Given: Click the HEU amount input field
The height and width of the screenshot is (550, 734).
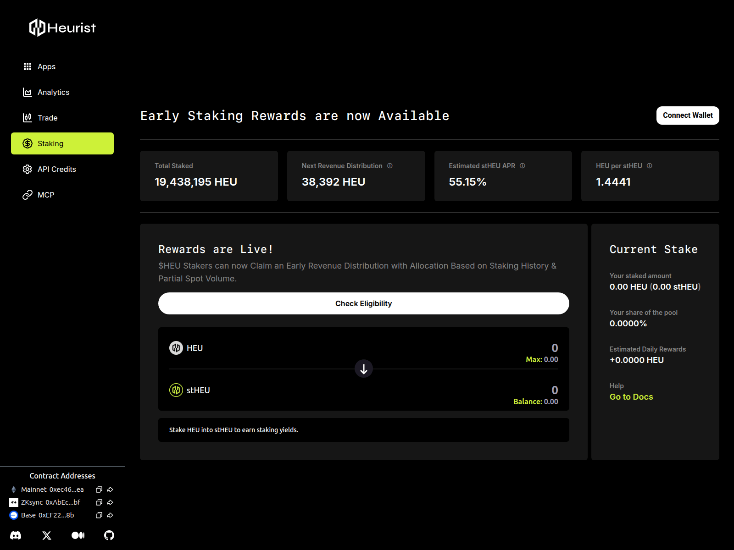Looking at the screenshot, I should pos(555,348).
